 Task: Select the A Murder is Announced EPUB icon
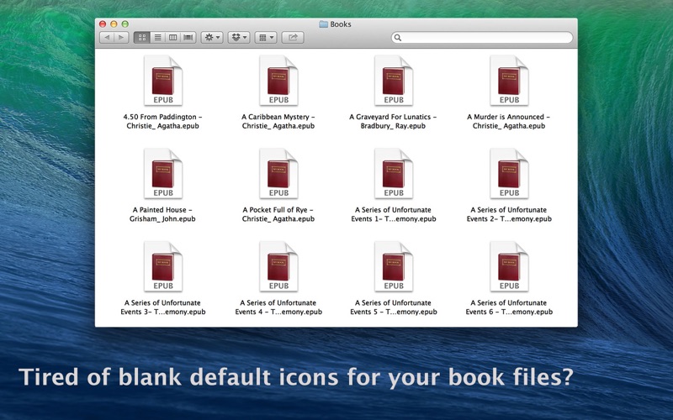click(x=509, y=81)
